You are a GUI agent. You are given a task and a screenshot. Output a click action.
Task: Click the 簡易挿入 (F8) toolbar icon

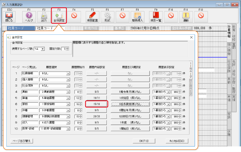tap(138, 16)
